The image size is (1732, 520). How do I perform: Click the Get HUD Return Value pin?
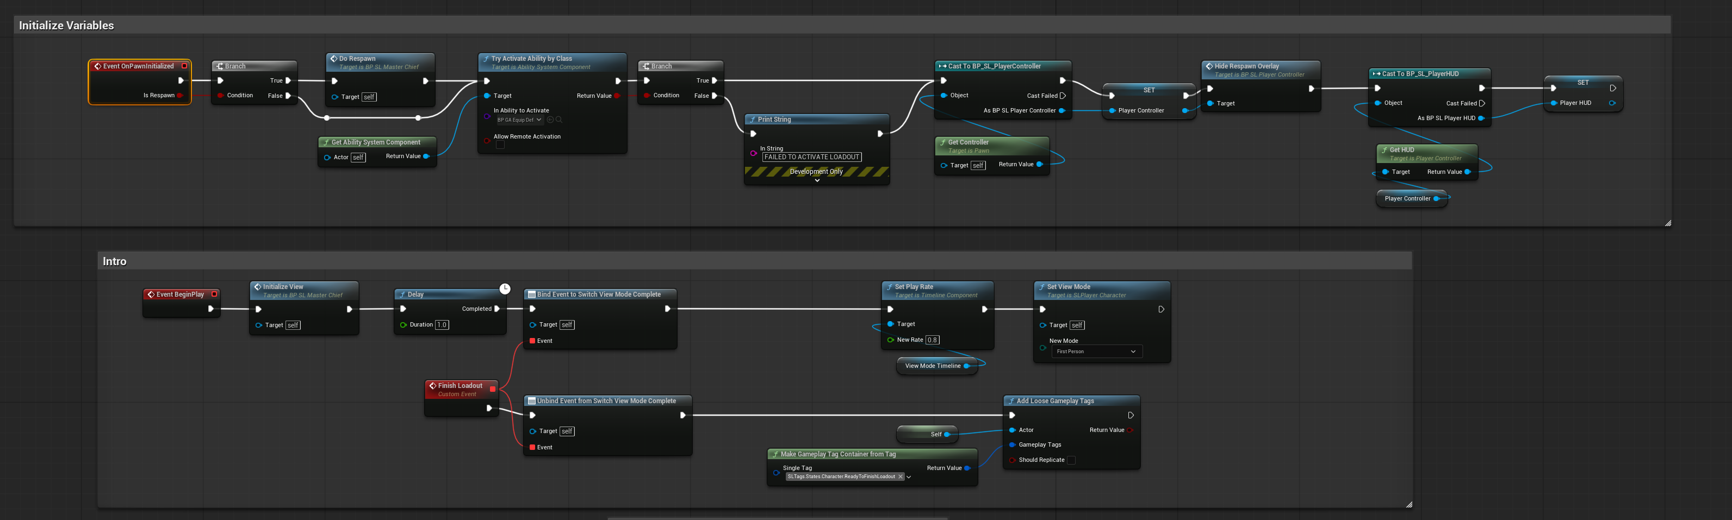pyautogui.click(x=1468, y=172)
